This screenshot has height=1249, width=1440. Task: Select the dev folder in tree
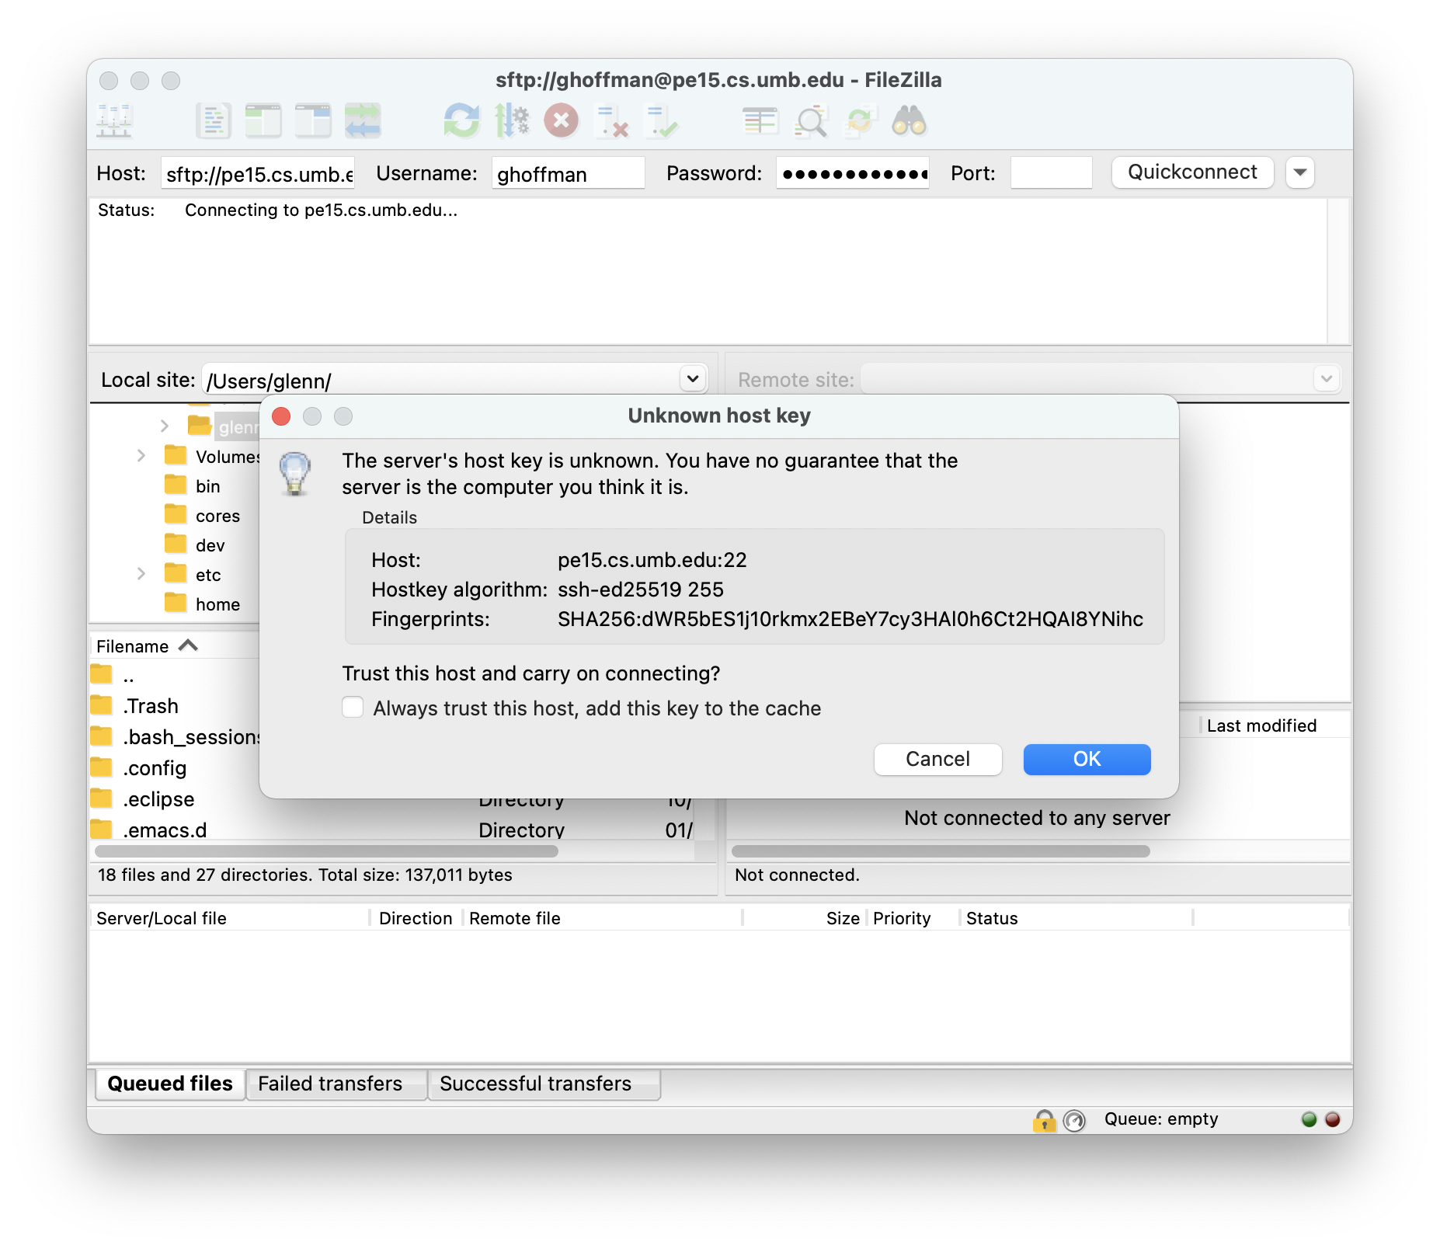[210, 545]
